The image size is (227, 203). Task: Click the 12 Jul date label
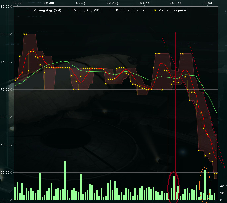pyautogui.click(x=17, y=3)
